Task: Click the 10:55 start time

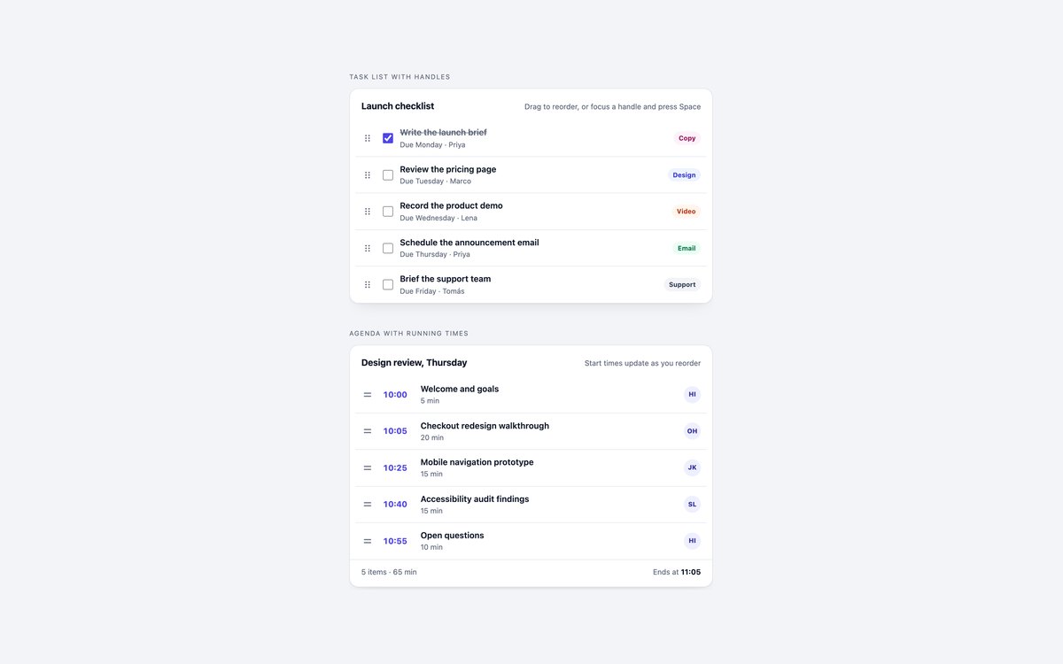Action: click(395, 541)
